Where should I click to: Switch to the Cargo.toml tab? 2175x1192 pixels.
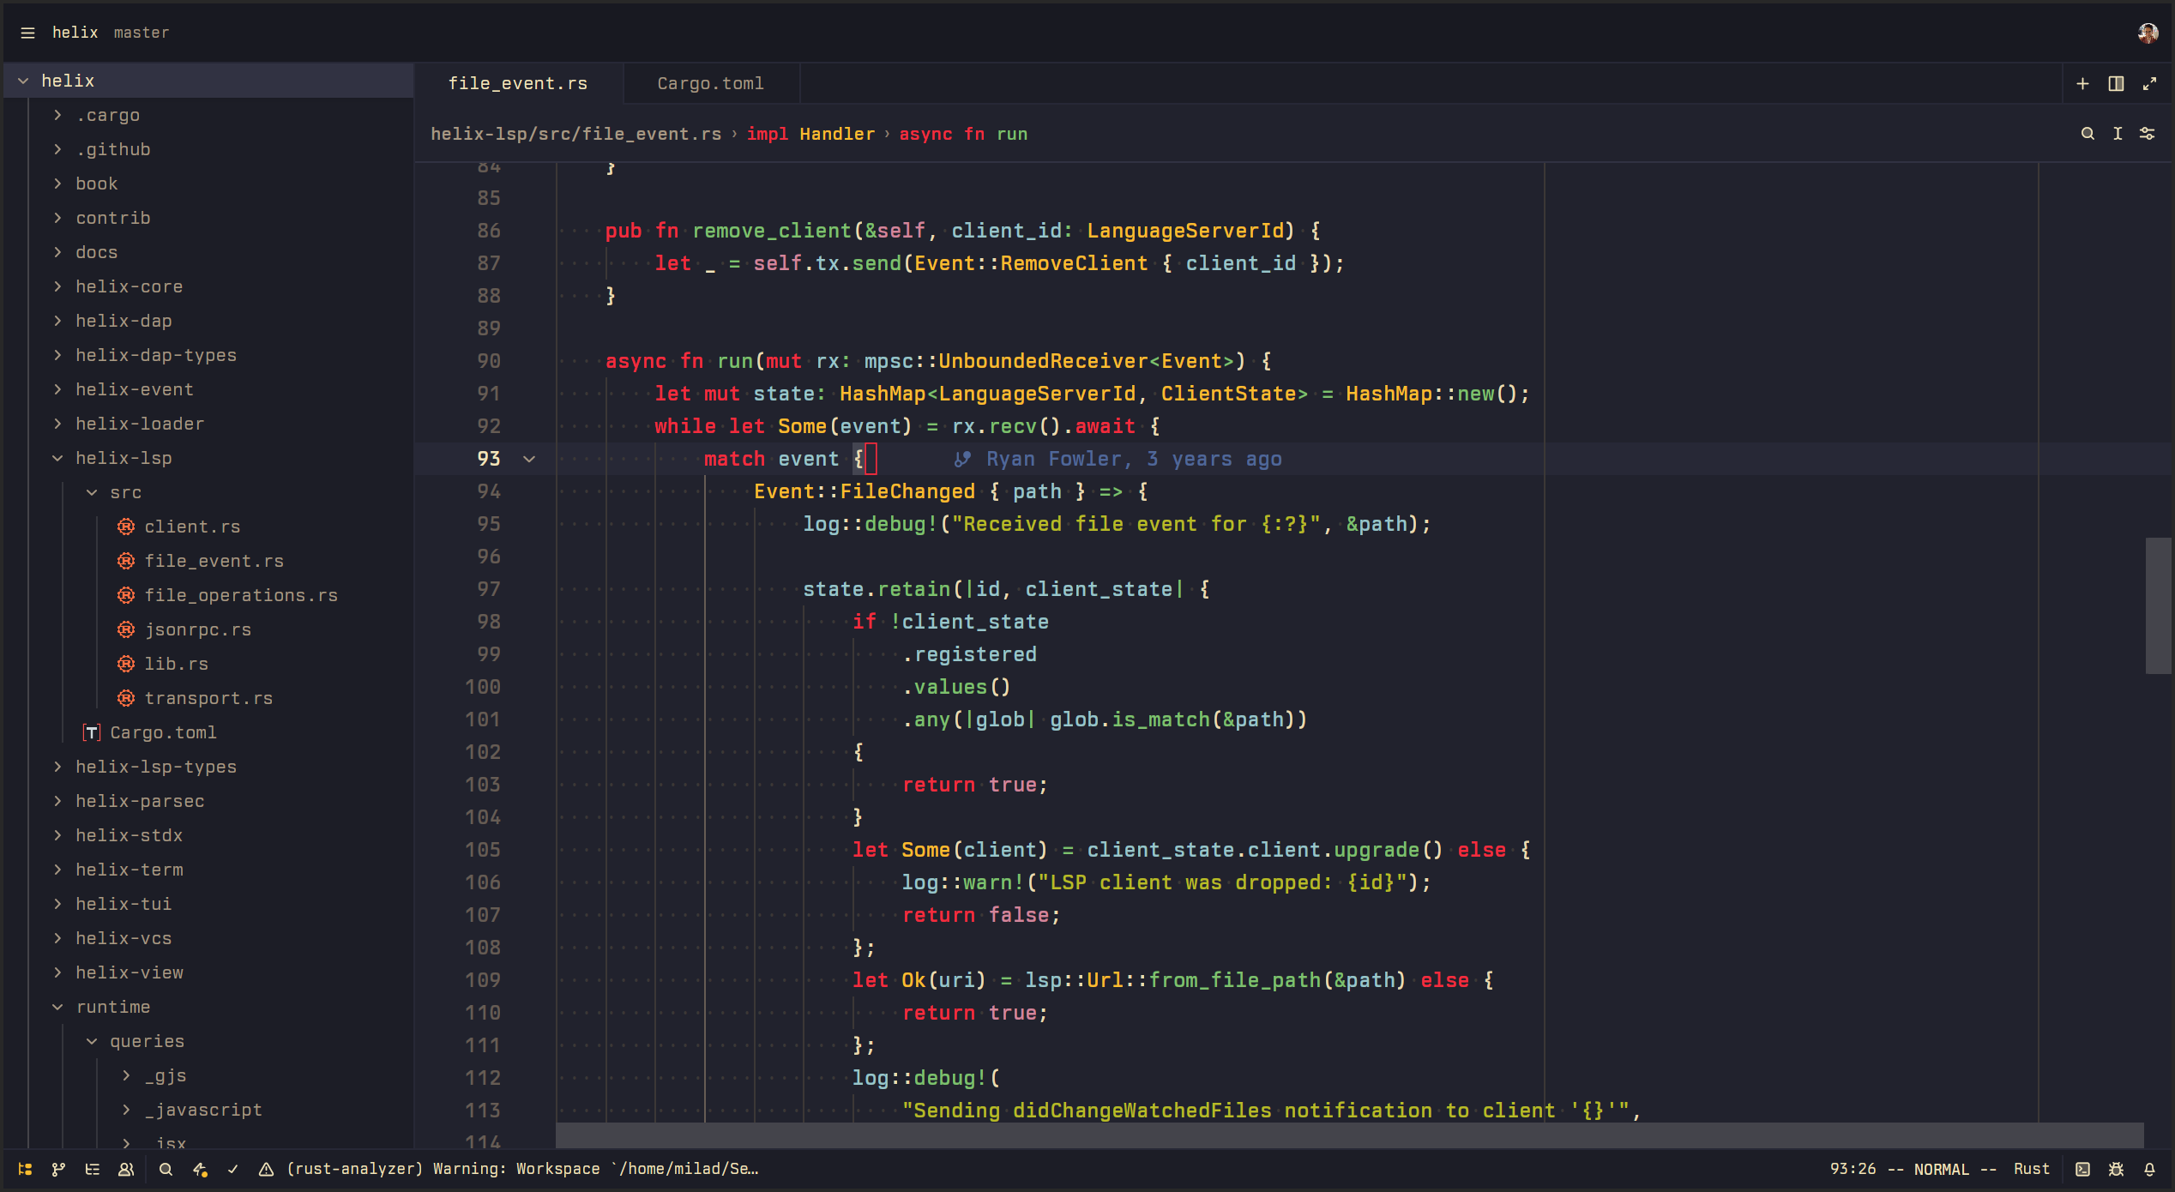(711, 83)
